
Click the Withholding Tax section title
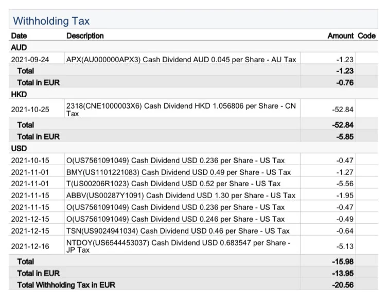(x=51, y=21)
